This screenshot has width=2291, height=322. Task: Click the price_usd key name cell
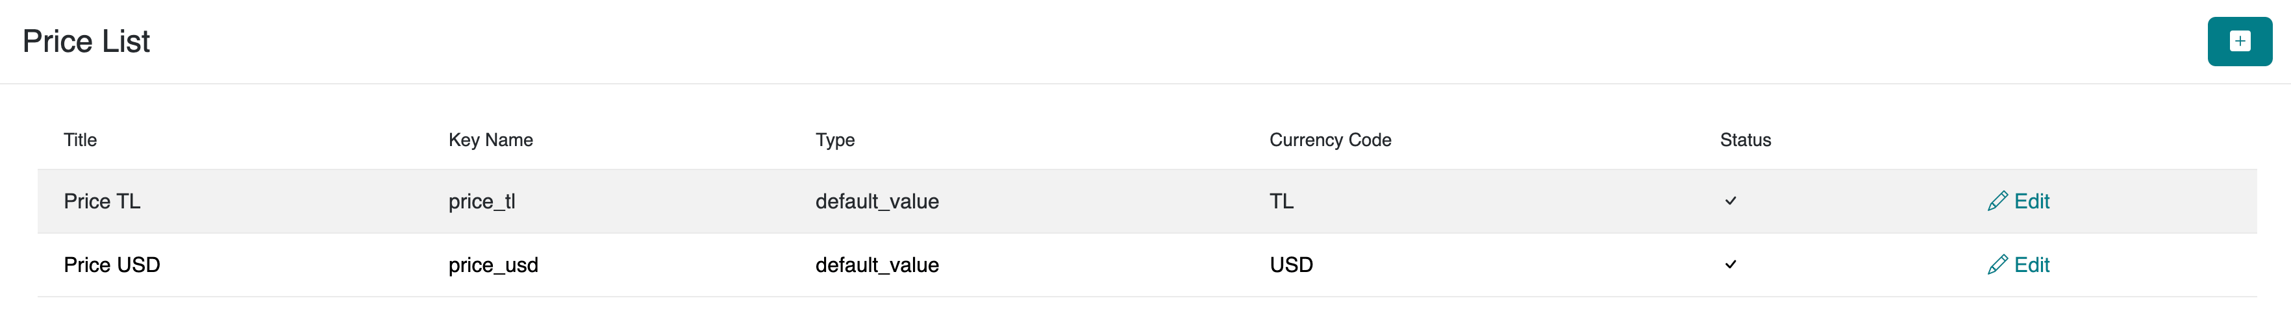pos(493,265)
